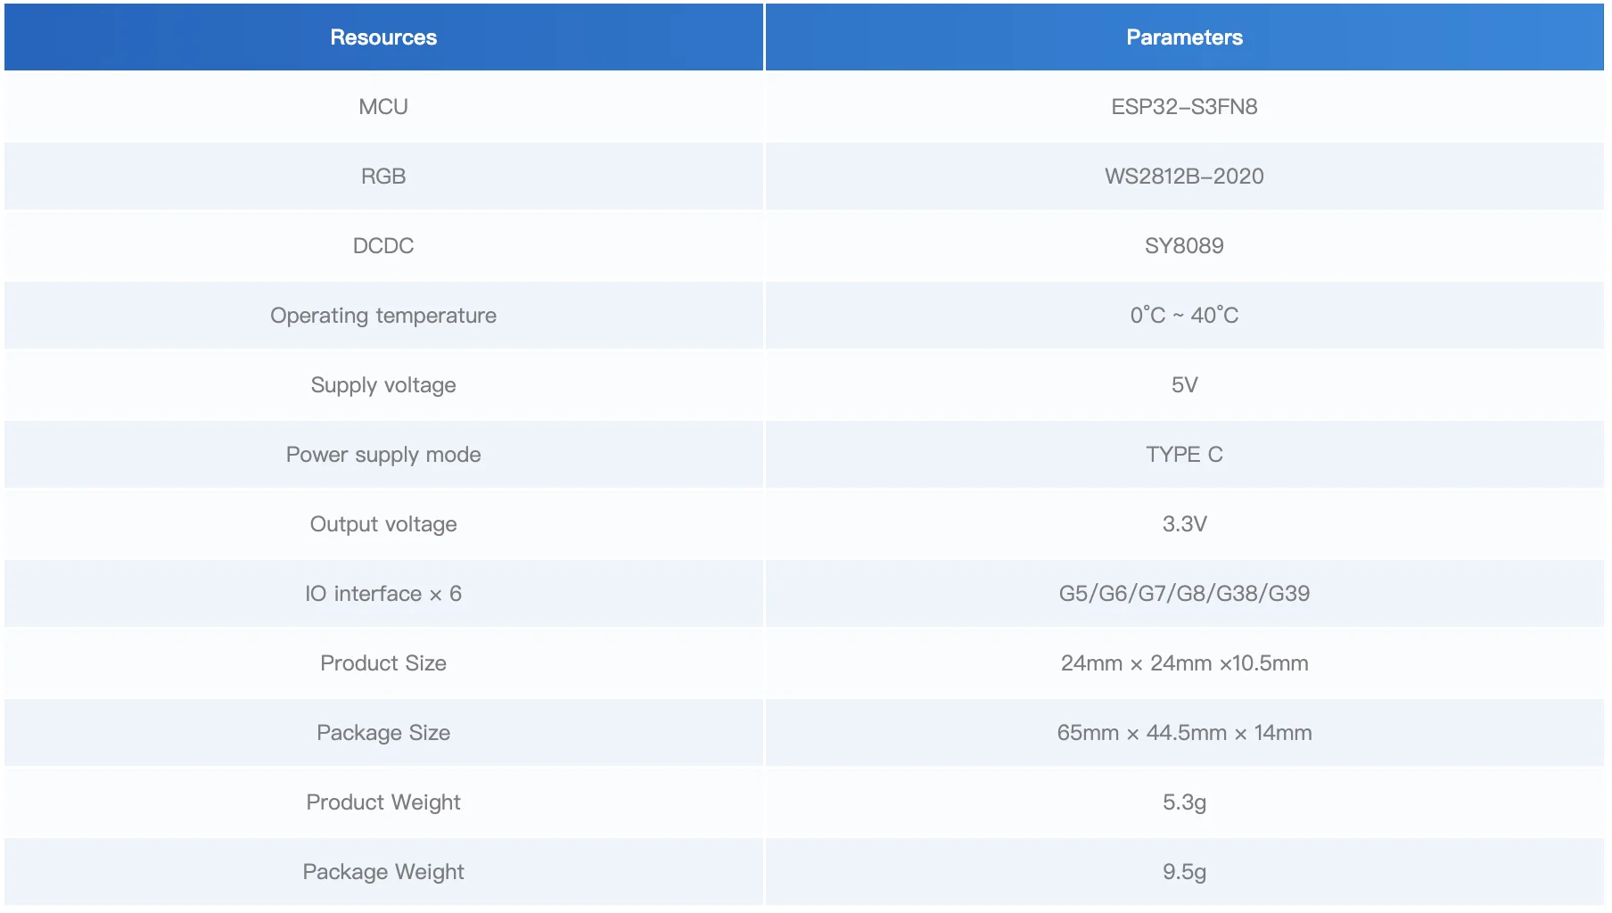Click the Resources column header

383,37
